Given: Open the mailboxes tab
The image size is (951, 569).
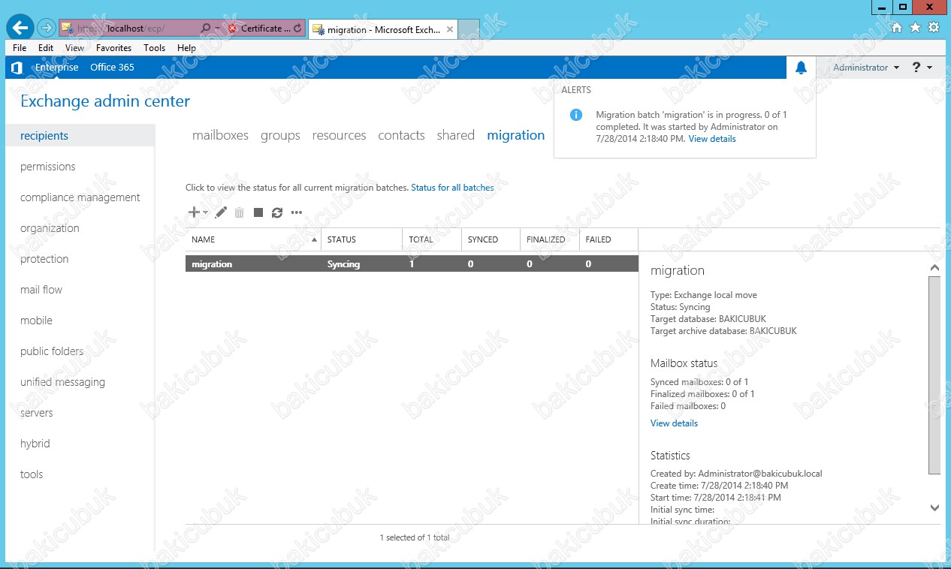Looking at the screenshot, I should tap(220, 135).
